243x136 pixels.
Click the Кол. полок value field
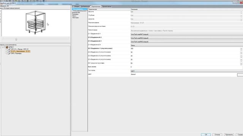click(186, 67)
